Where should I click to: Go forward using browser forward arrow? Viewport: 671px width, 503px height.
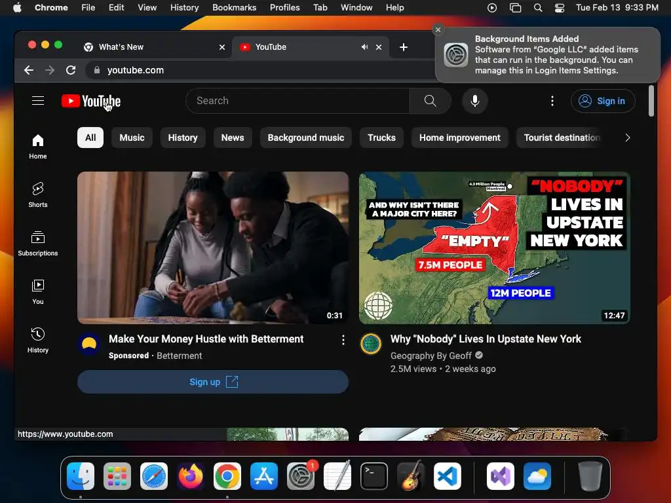pyautogui.click(x=50, y=70)
